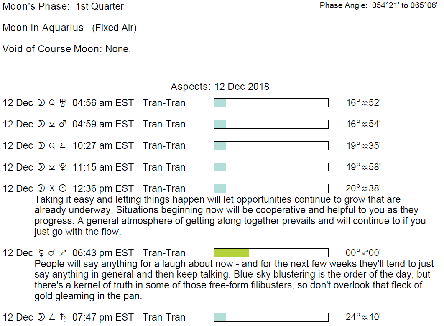Click the Mercury glyph in the 06:43 pm aspect
444x326 pixels.
click(x=41, y=253)
